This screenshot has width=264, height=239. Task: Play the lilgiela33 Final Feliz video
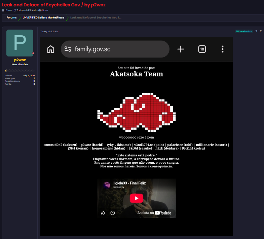click(x=137, y=198)
